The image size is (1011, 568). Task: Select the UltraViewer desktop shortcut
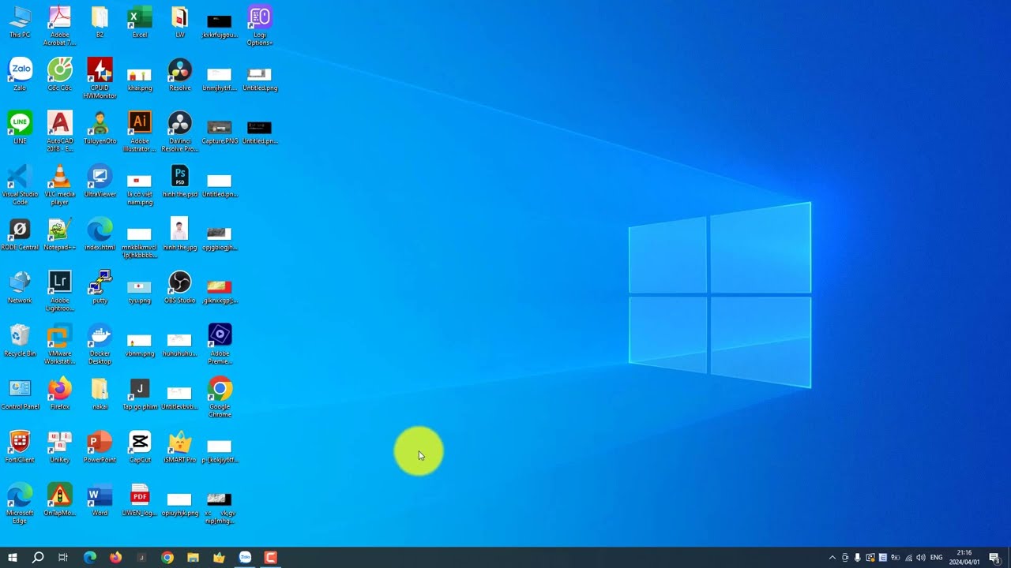(100, 181)
